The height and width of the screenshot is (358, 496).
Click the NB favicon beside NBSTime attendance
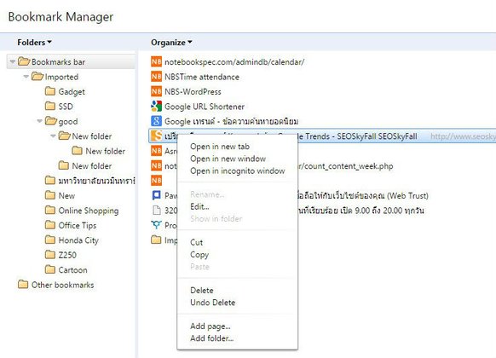156,77
